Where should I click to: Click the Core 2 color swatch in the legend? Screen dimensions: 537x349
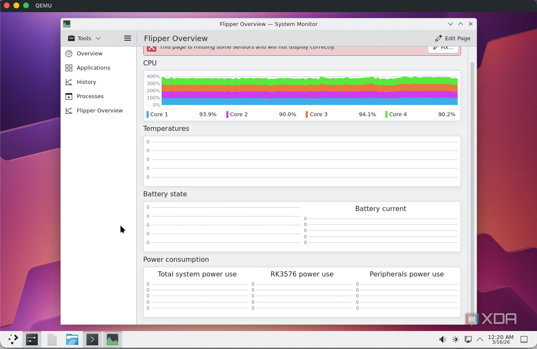(x=227, y=114)
